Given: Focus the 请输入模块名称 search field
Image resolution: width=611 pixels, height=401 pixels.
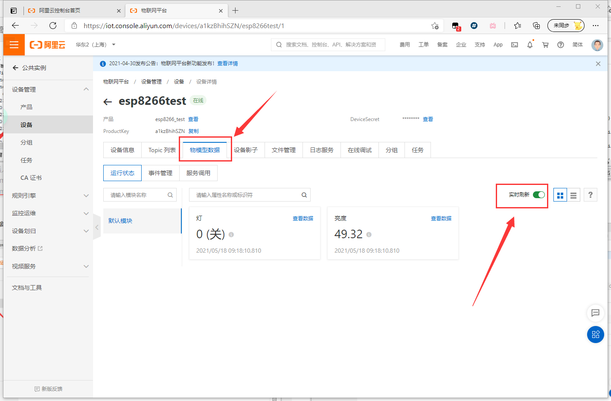Looking at the screenshot, I should [140, 195].
